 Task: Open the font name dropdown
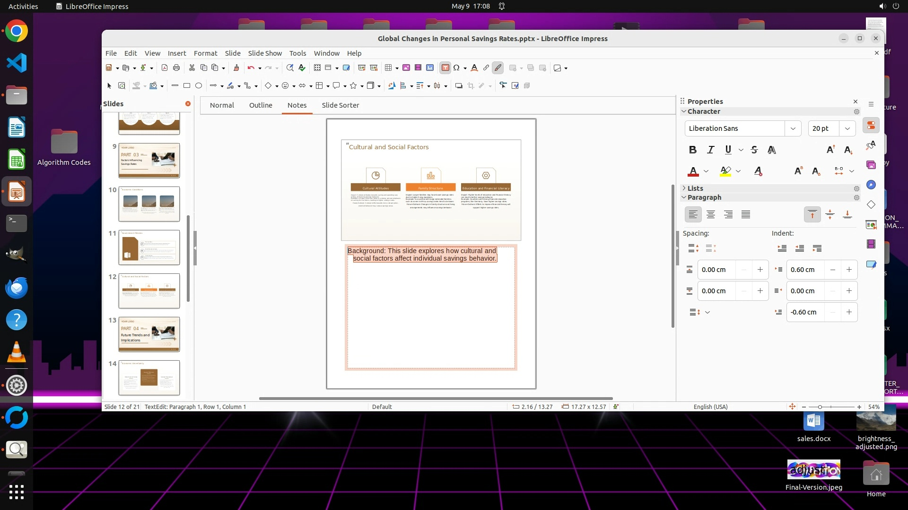pyautogui.click(x=793, y=128)
